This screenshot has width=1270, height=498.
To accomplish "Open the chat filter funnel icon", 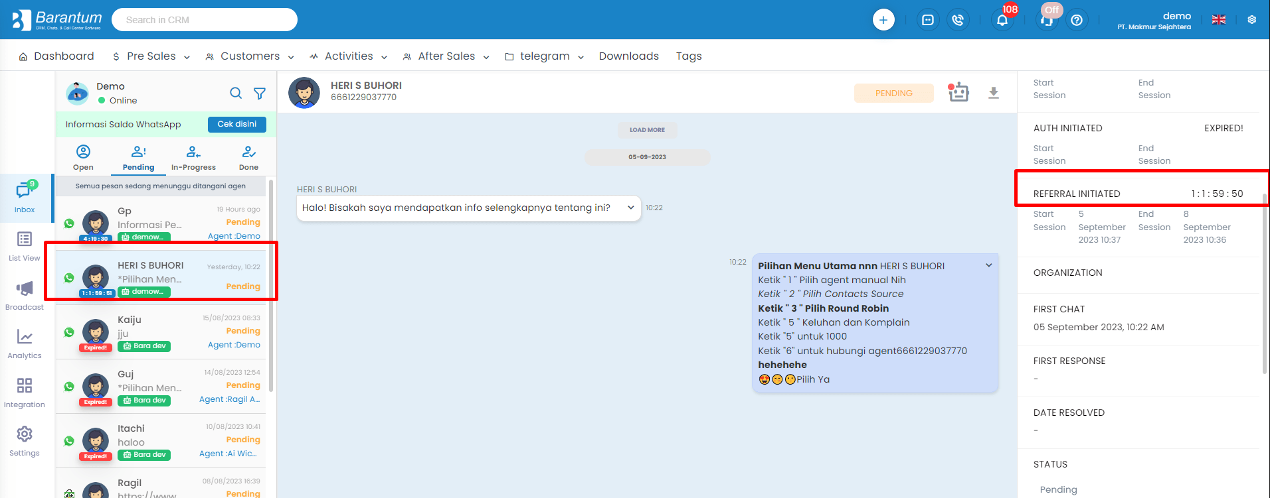I will pos(260,93).
